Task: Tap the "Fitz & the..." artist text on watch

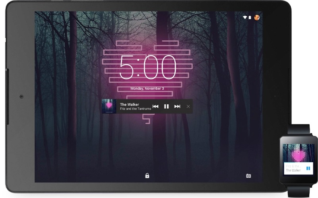Action: click(x=291, y=165)
